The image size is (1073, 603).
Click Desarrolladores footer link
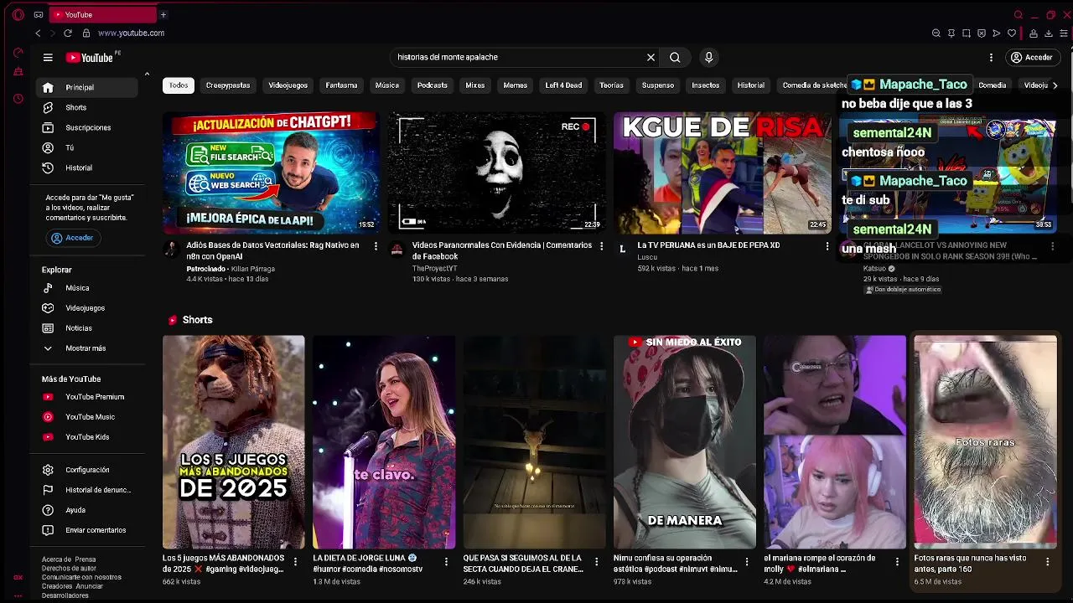[65, 595]
